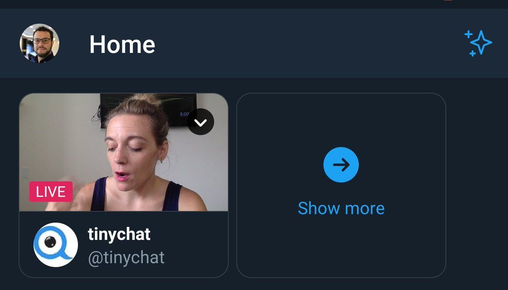
Task: Click the blue arrow circle icon
Action: click(x=341, y=165)
